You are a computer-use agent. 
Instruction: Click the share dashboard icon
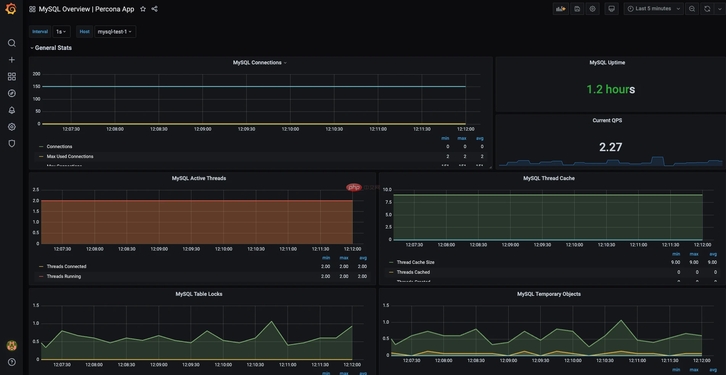(x=154, y=9)
